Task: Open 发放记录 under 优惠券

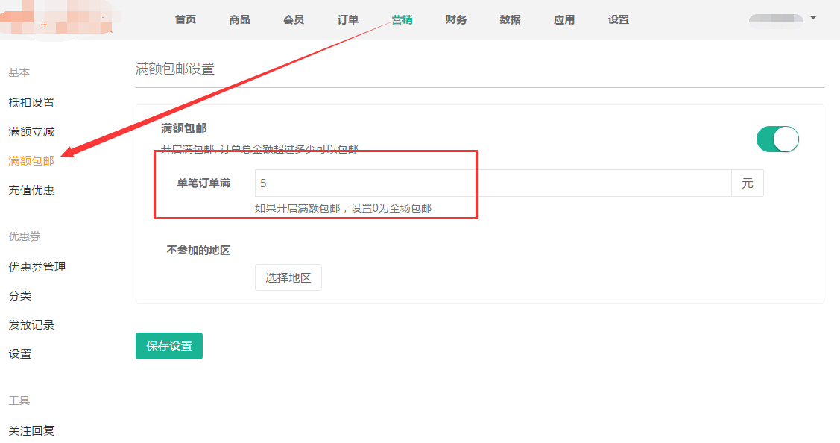Action: (31, 325)
